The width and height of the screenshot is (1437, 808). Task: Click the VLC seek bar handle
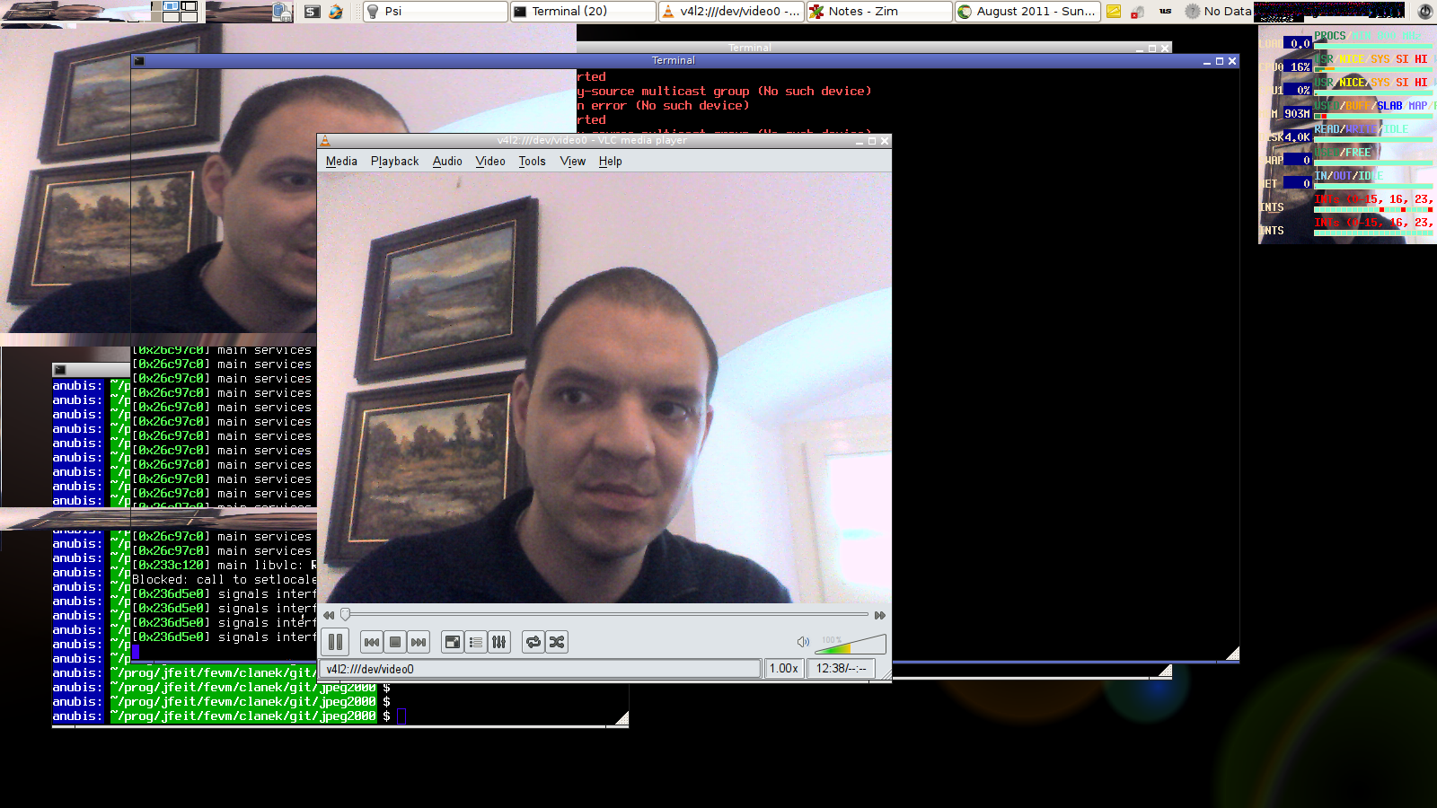pyautogui.click(x=345, y=615)
